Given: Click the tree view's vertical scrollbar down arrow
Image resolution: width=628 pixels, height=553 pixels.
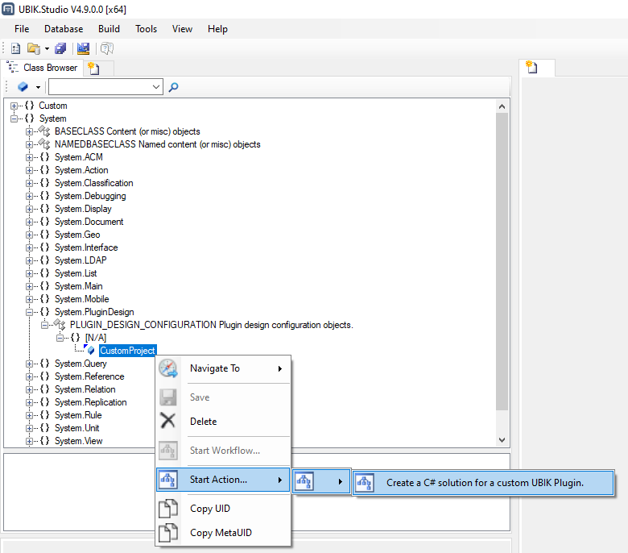Looking at the screenshot, I should [502, 440].
